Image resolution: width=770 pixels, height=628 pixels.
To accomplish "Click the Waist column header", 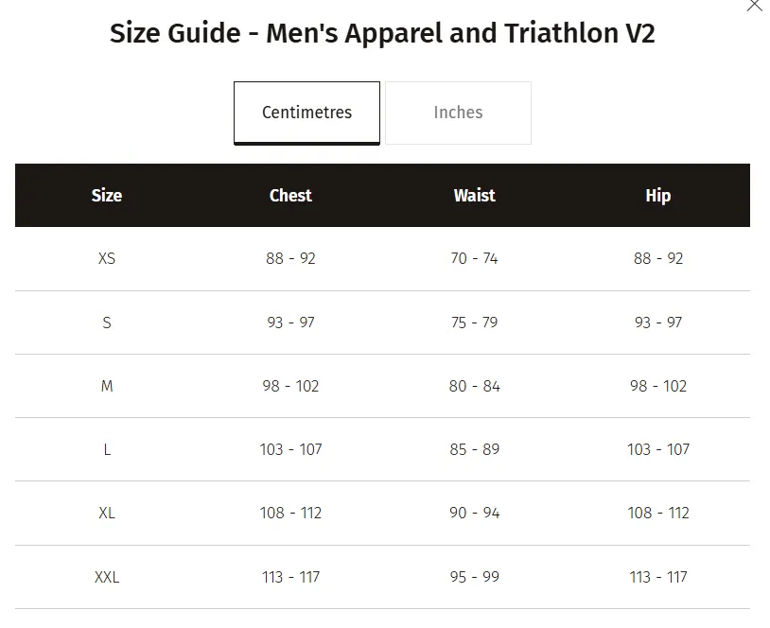I will (474, 196).
